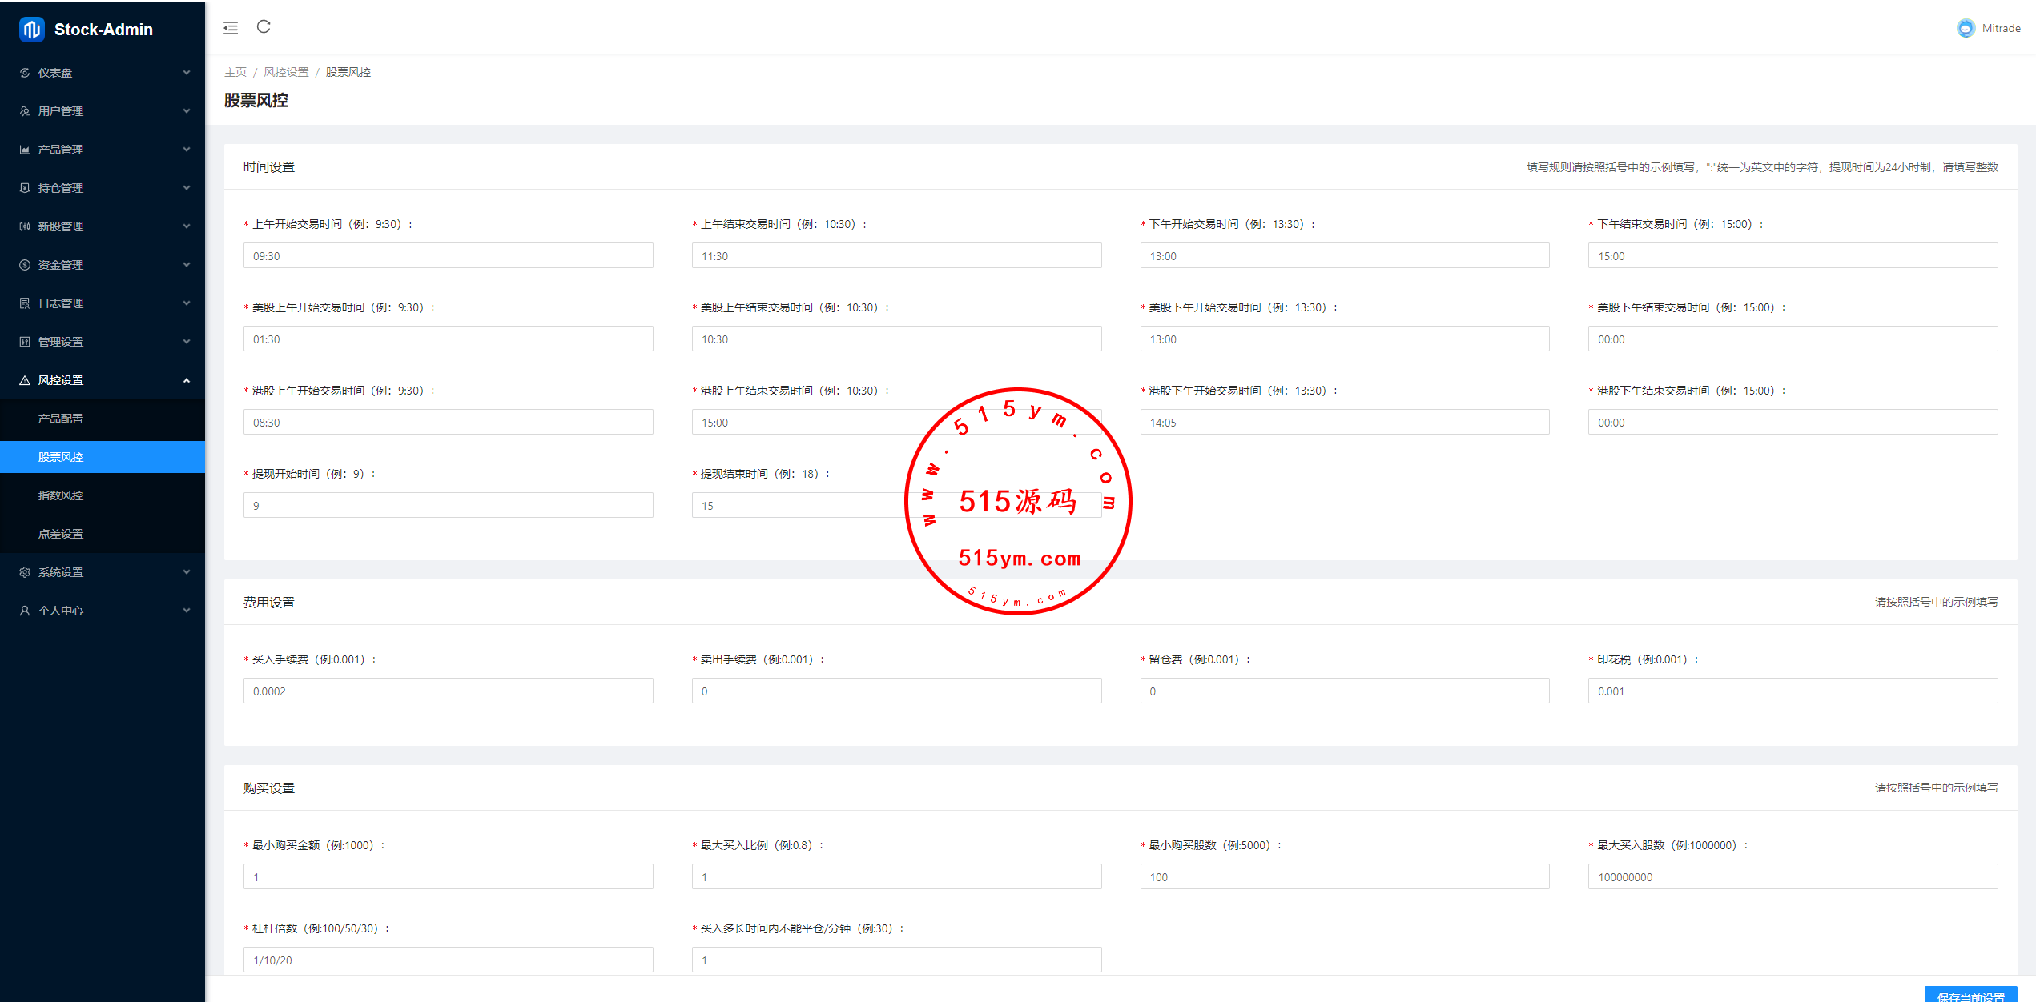
Task: Click the page refresh icon
Action: point(264,27)
